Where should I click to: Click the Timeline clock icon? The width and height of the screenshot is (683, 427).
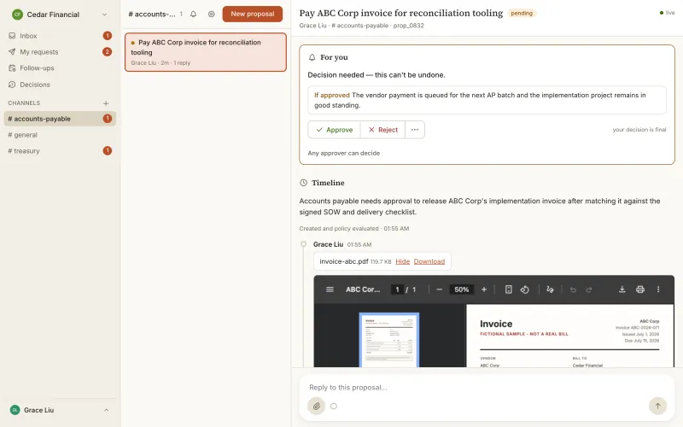coord(304,183)
